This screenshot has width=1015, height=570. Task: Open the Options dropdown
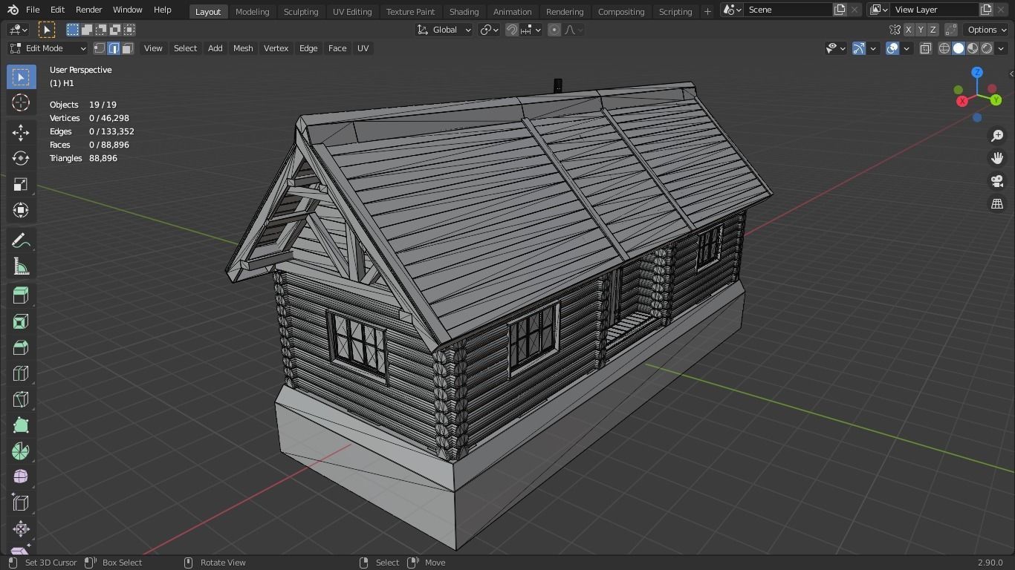(x=987, y=30)
